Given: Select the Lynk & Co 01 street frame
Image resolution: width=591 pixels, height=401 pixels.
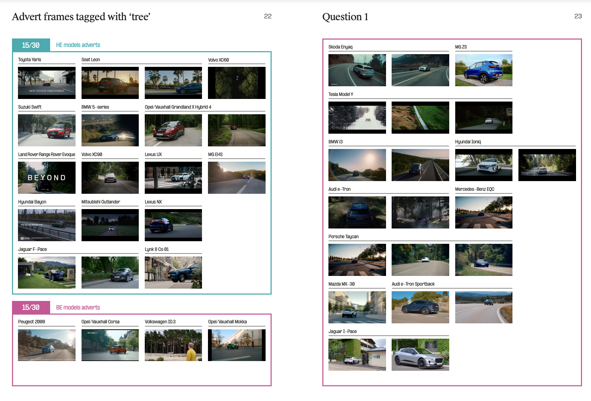Looking at the screenshot, I should (x=173, y=273).
